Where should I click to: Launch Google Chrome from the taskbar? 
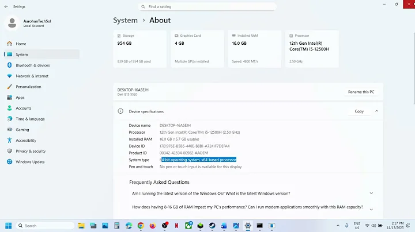click(x=141, y=226)
